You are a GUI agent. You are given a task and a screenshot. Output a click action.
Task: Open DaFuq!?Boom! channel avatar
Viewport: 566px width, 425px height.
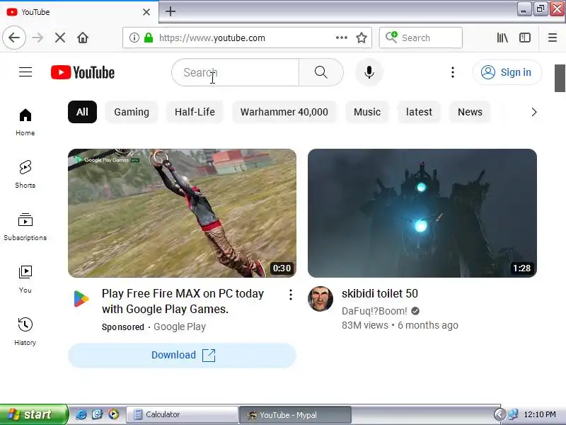(x=320, y=299)
